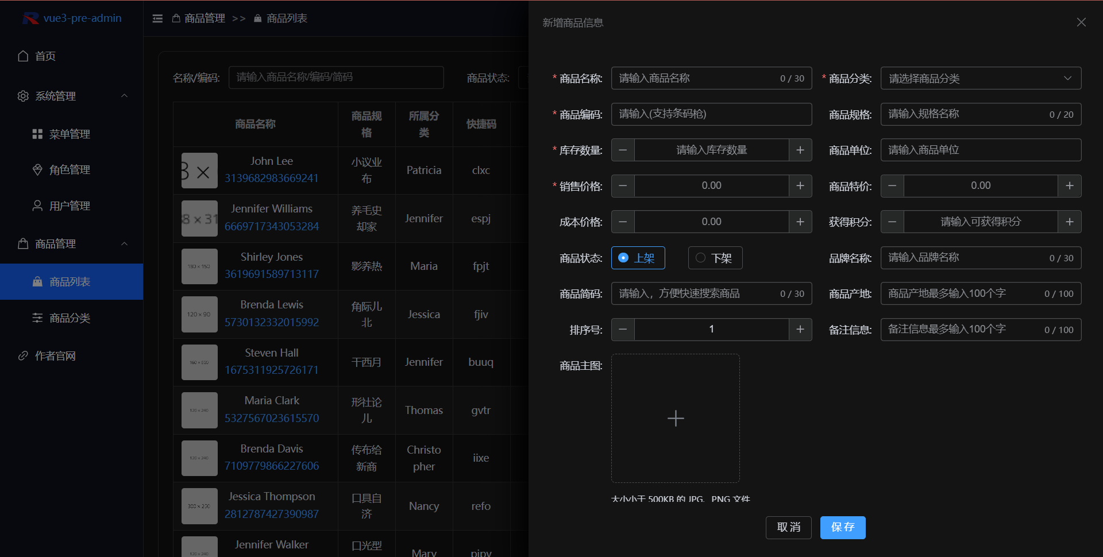
Task: Focus the 商品名称 input field
Action: point(711,78)
